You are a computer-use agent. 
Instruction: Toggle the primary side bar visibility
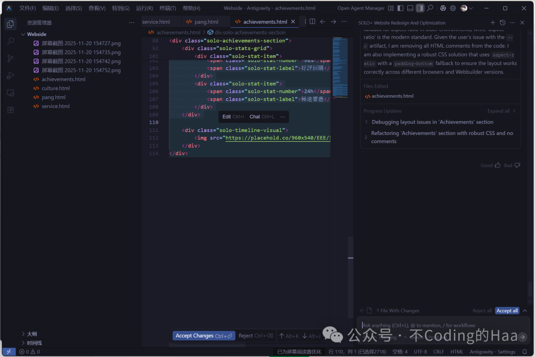(x=401, y=8)
